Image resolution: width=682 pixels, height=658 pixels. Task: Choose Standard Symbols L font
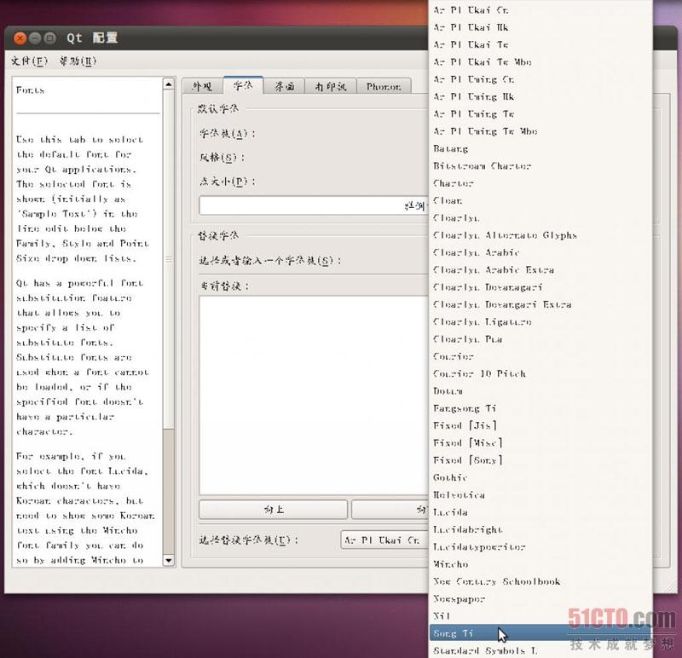click(x=540, y=650)
